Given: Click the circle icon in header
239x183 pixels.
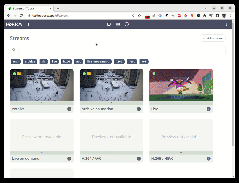Looking at the screenshot, I should (127, 24).
